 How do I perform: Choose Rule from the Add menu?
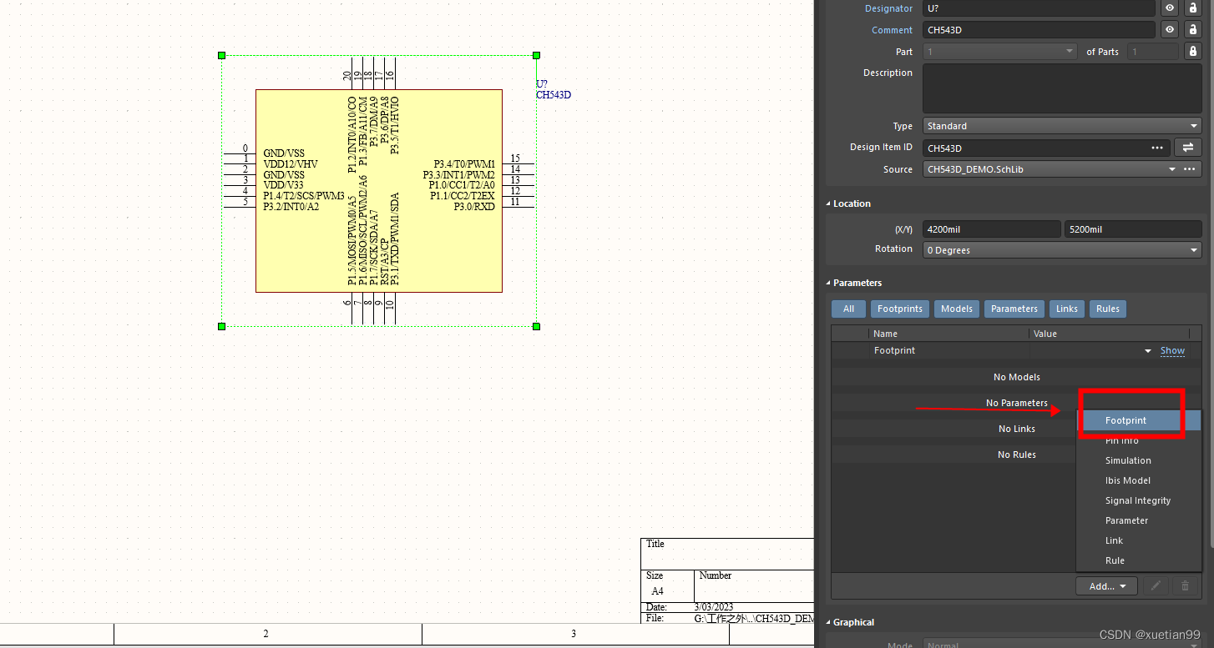1140,560
